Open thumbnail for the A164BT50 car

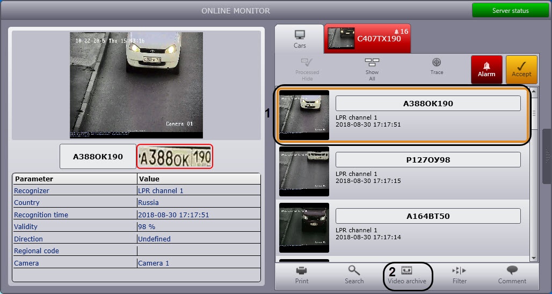(304, 227)
